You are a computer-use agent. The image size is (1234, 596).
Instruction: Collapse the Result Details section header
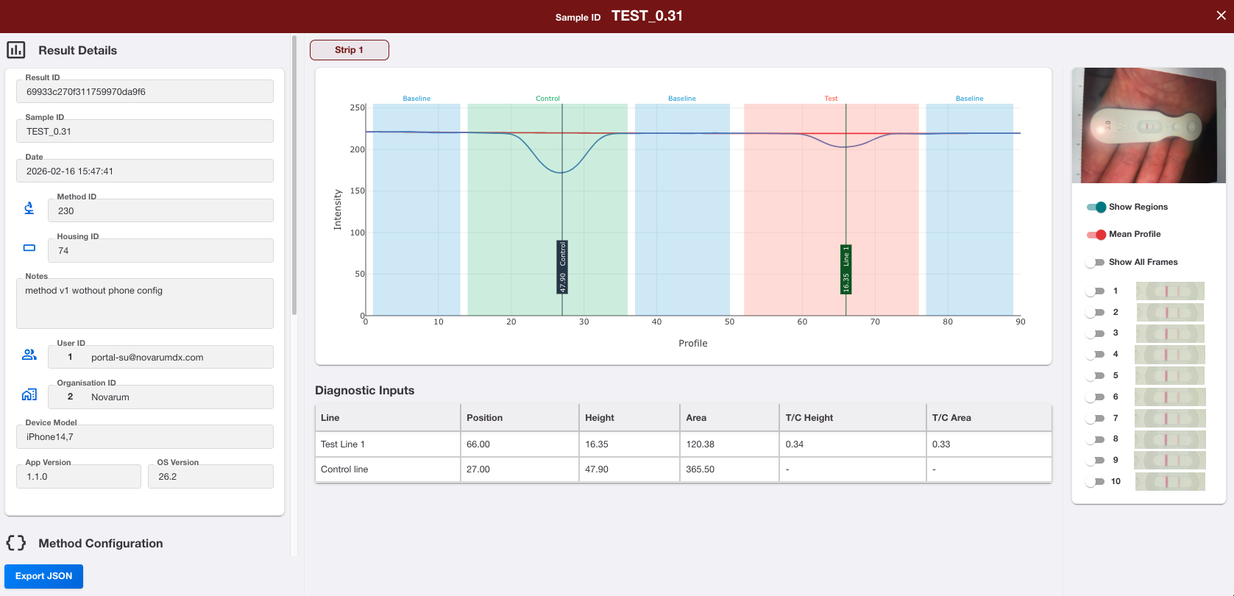[x=77, y=50]
